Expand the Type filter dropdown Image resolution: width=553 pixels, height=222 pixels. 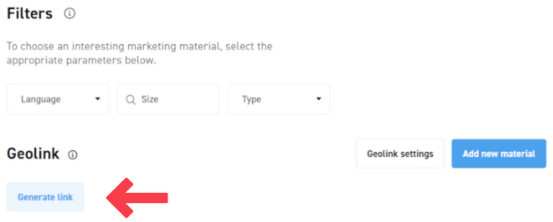click(x=279, y=99)
